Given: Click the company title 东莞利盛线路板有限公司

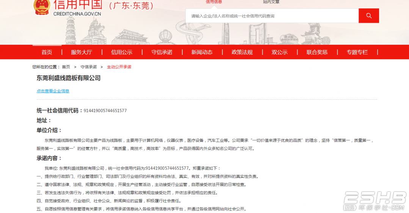Looking at the screenshot, I should click(x=69, y=78).
